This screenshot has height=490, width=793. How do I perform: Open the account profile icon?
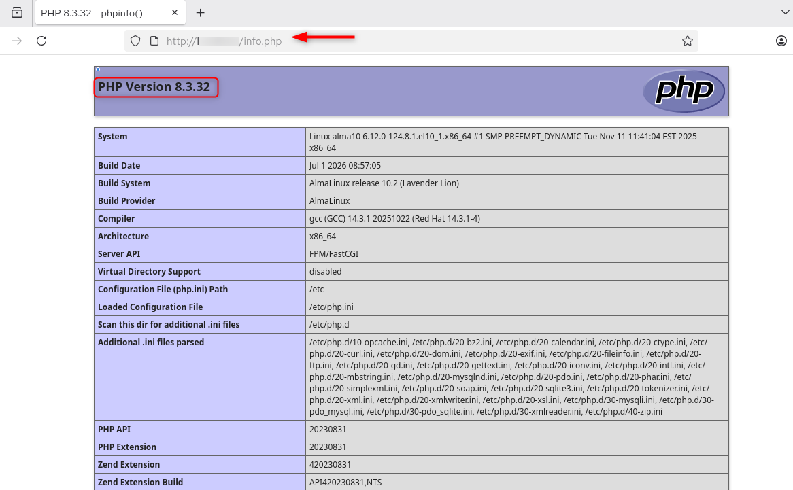click(x=781, y=41)
